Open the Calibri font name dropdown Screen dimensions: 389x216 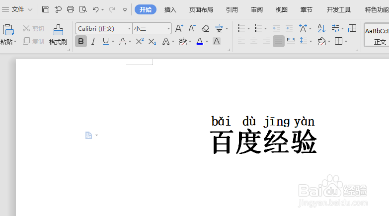pos(129,28)
